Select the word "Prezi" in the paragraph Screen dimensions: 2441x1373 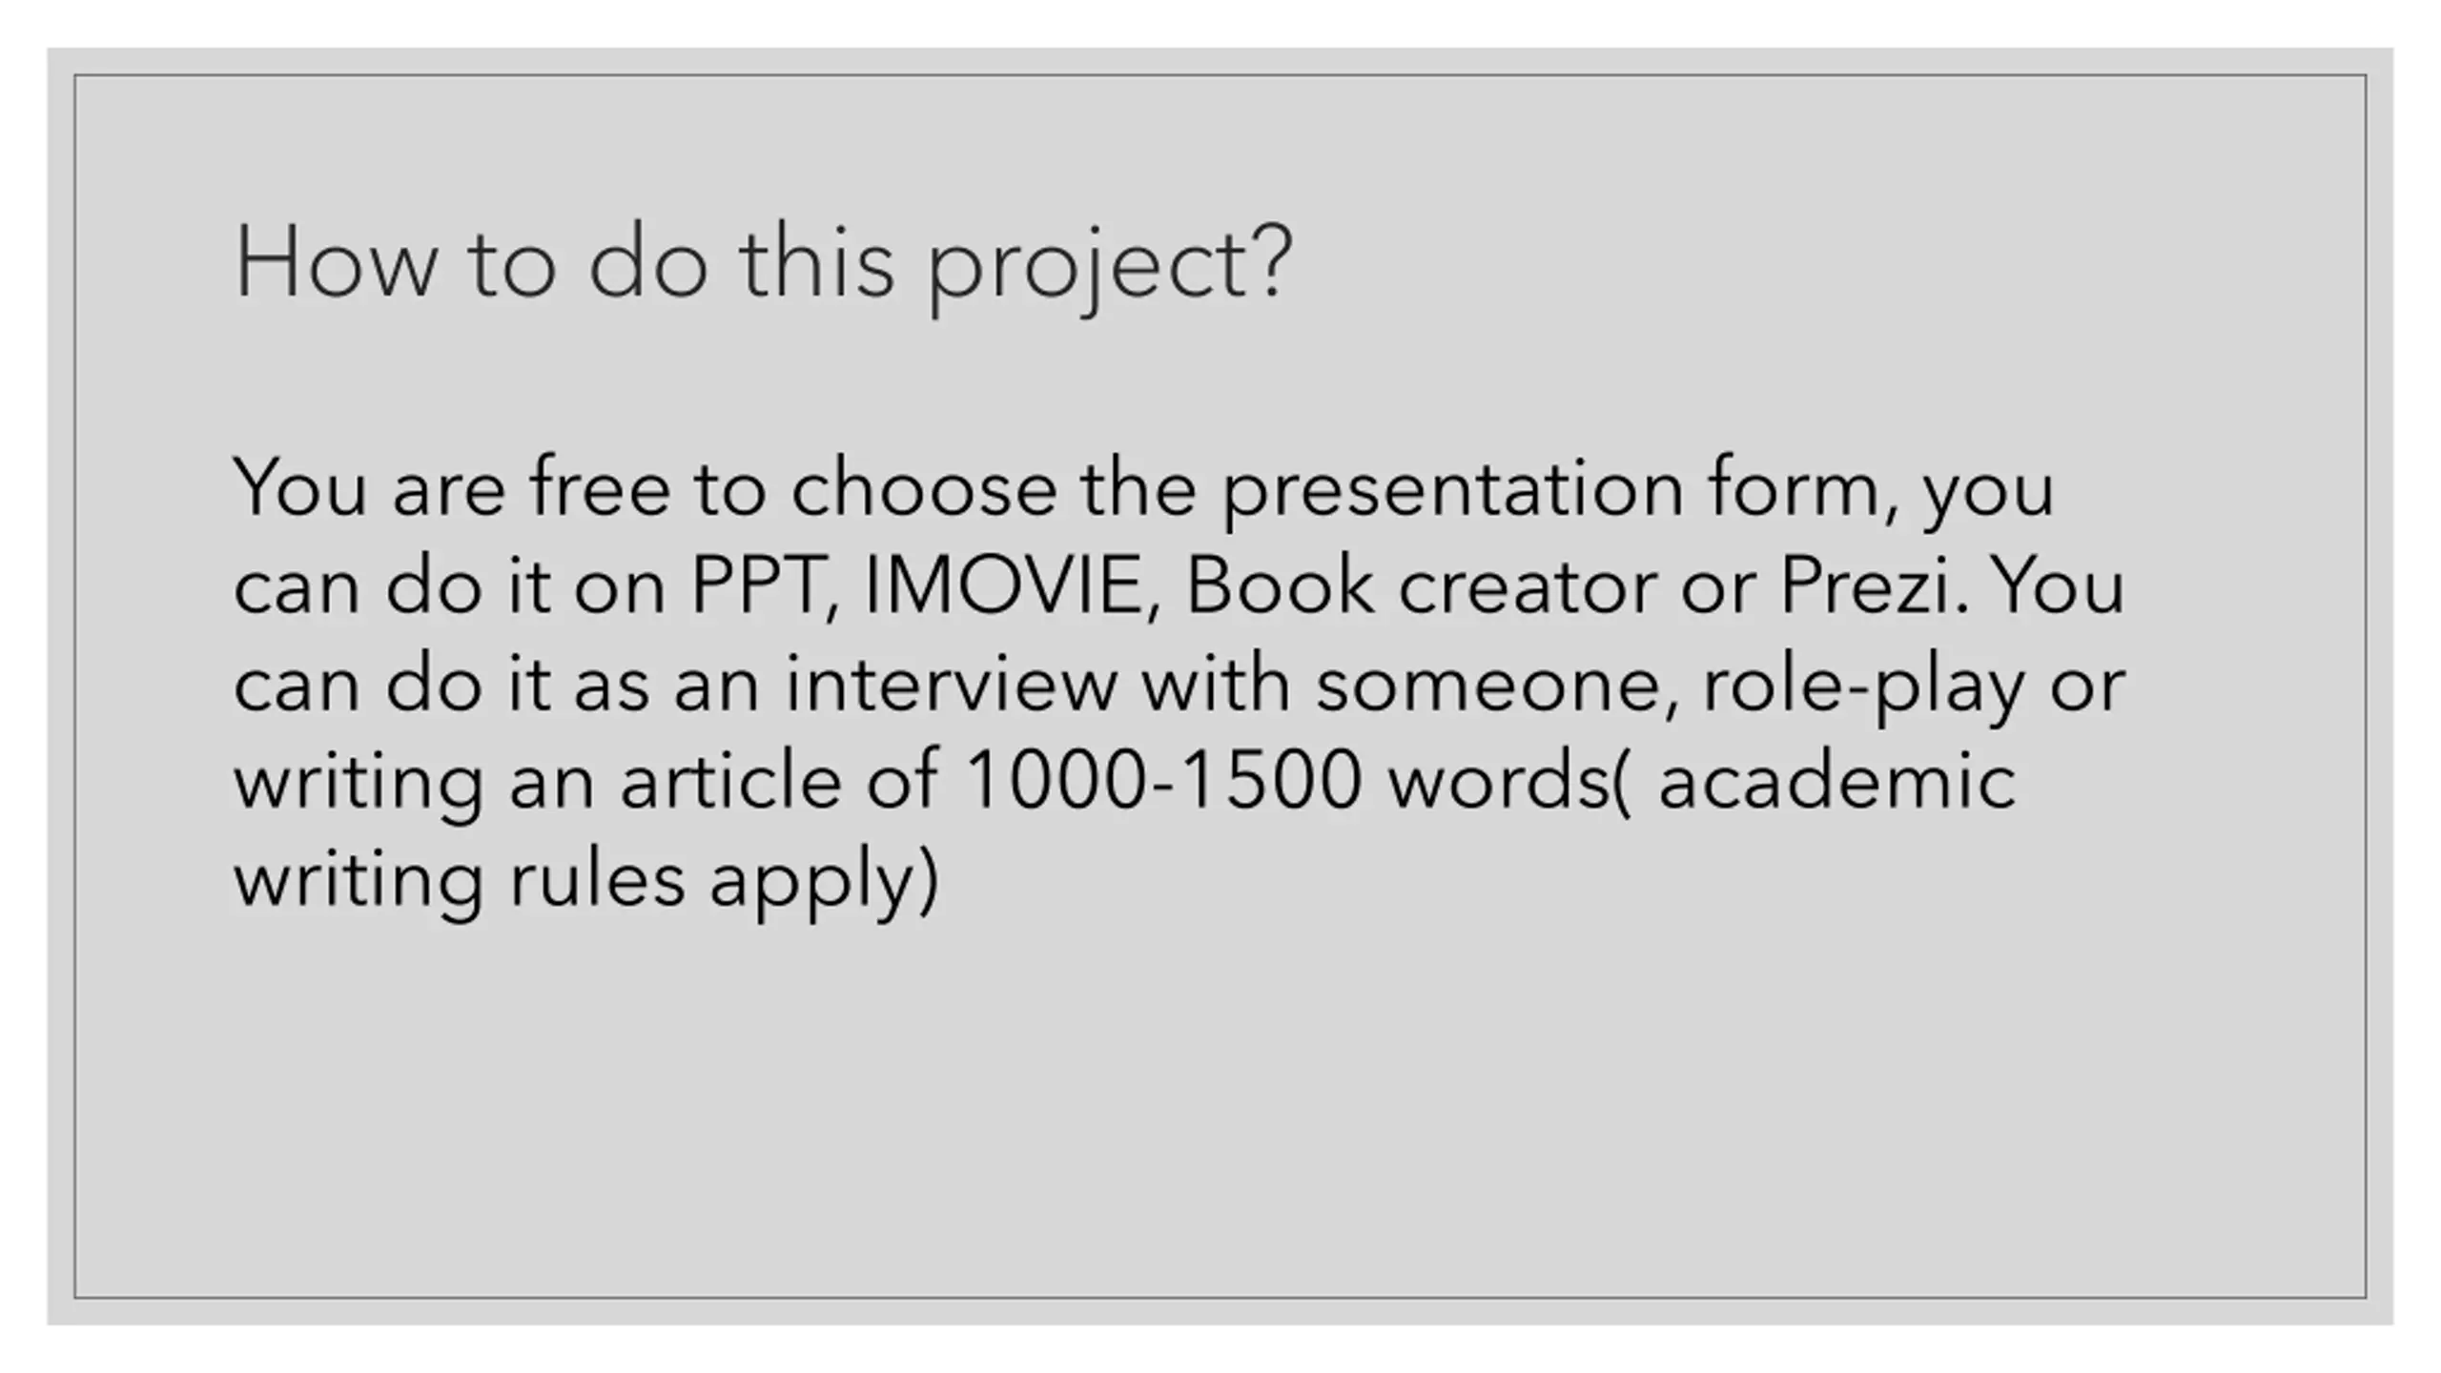pyautogui.click(x=1864, y=585)
